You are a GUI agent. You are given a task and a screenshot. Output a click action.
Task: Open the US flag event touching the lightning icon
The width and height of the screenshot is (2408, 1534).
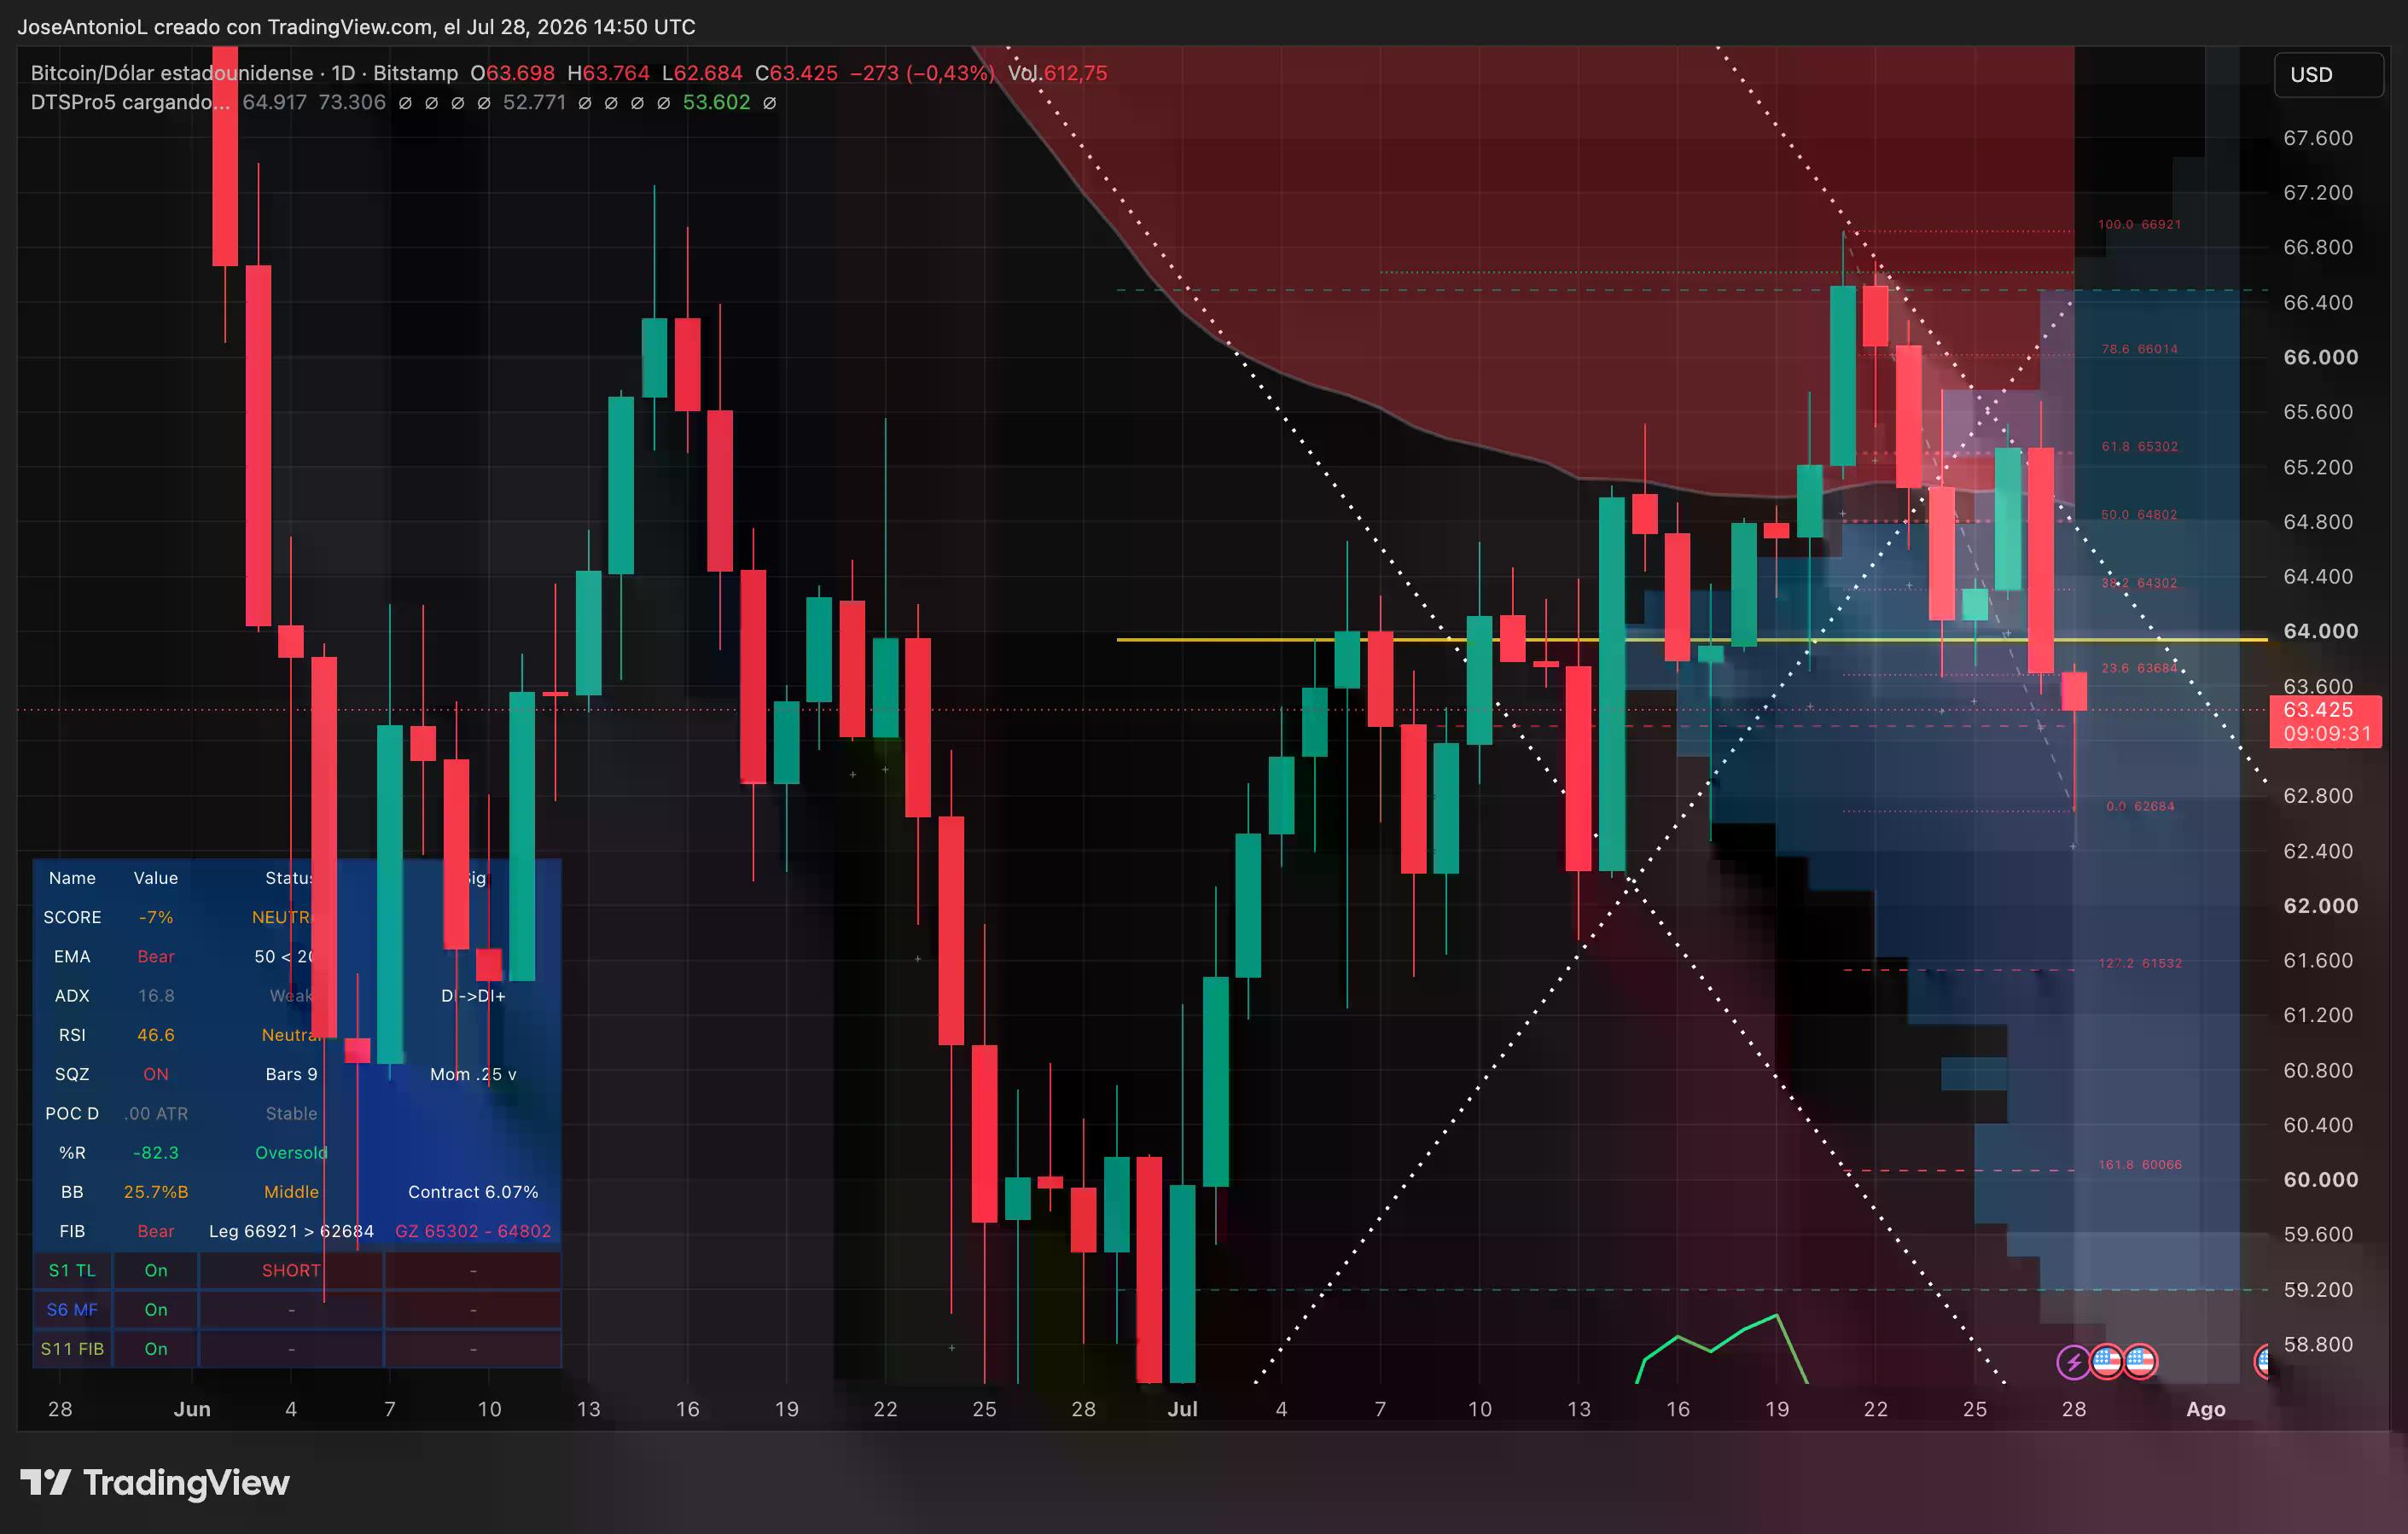2107,1361
